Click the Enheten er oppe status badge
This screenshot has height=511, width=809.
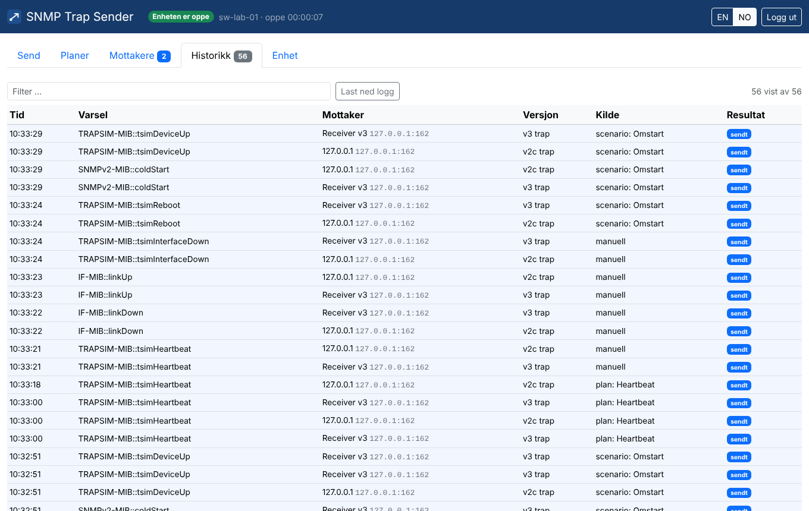181,17
